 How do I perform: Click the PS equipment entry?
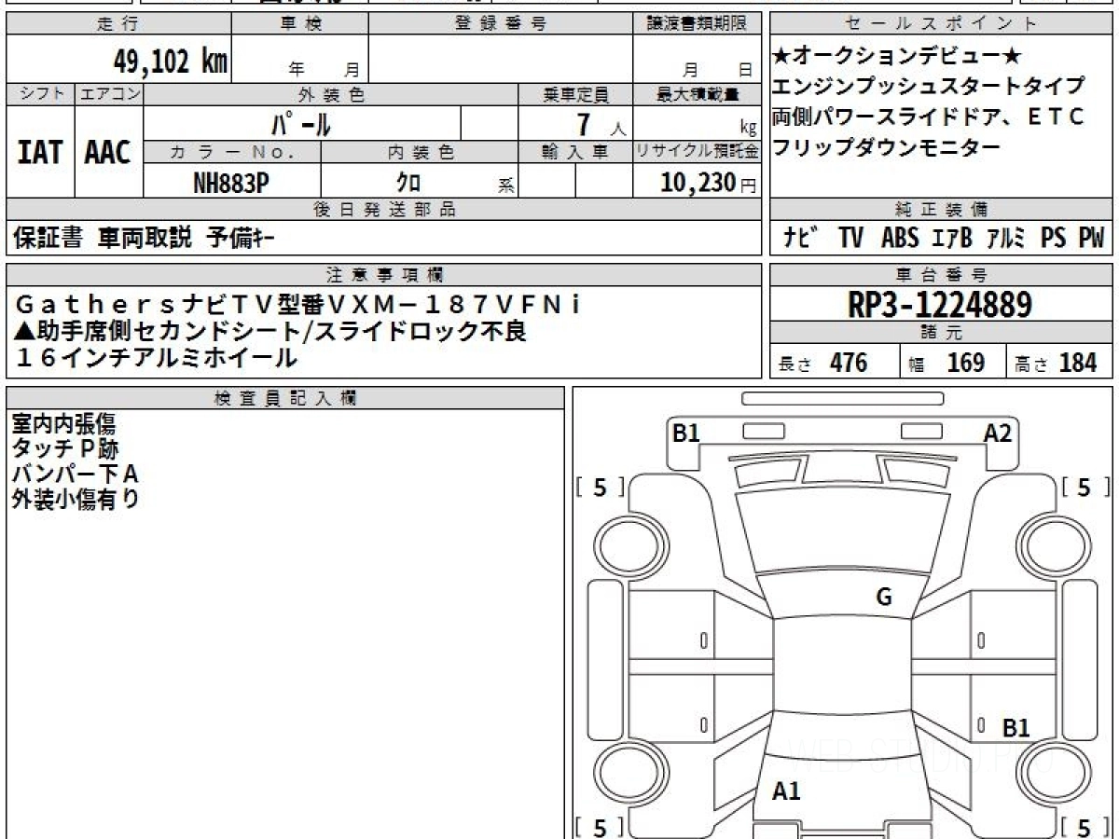1054,239
